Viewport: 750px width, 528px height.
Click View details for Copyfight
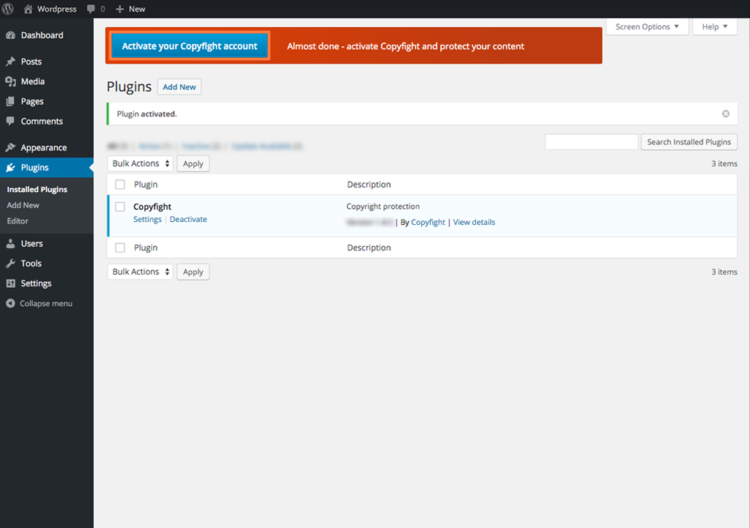point(474,222)
